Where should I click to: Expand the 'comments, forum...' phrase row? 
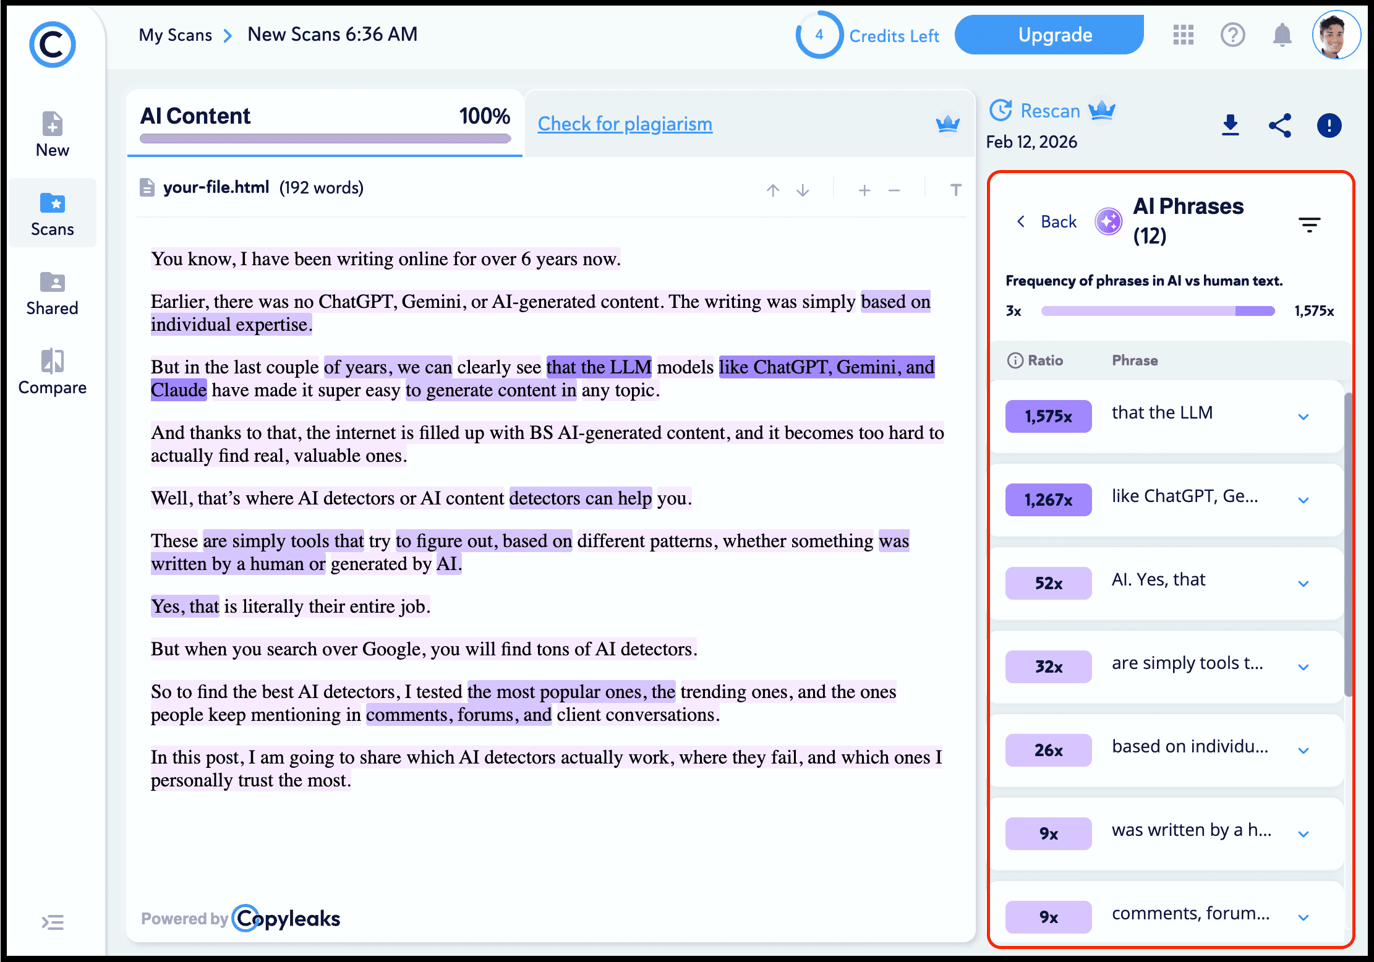click(1304, 917)
